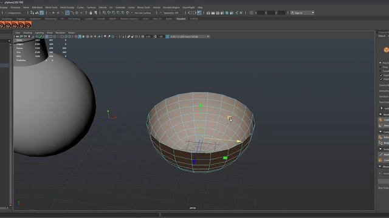389x218 pixels.
Task: Open the Edit Mesh menu
Action: [x=37, y=7]
